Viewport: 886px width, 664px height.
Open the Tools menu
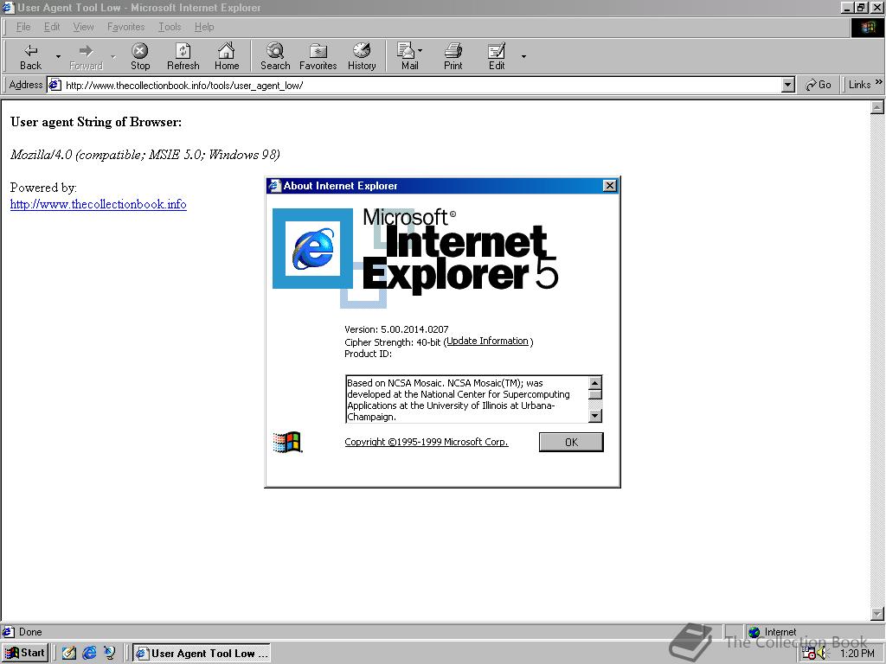point(170,27)
